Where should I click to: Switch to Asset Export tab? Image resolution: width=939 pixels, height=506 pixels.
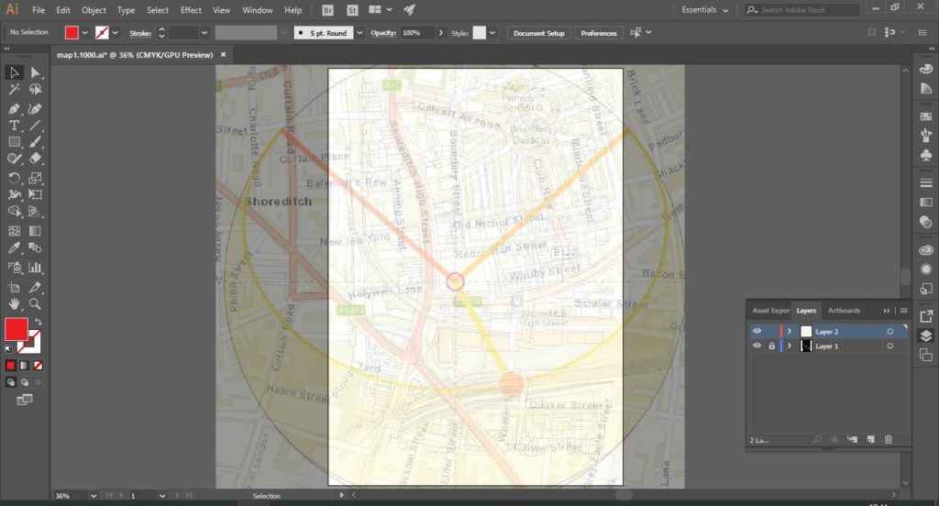(770, 310)
